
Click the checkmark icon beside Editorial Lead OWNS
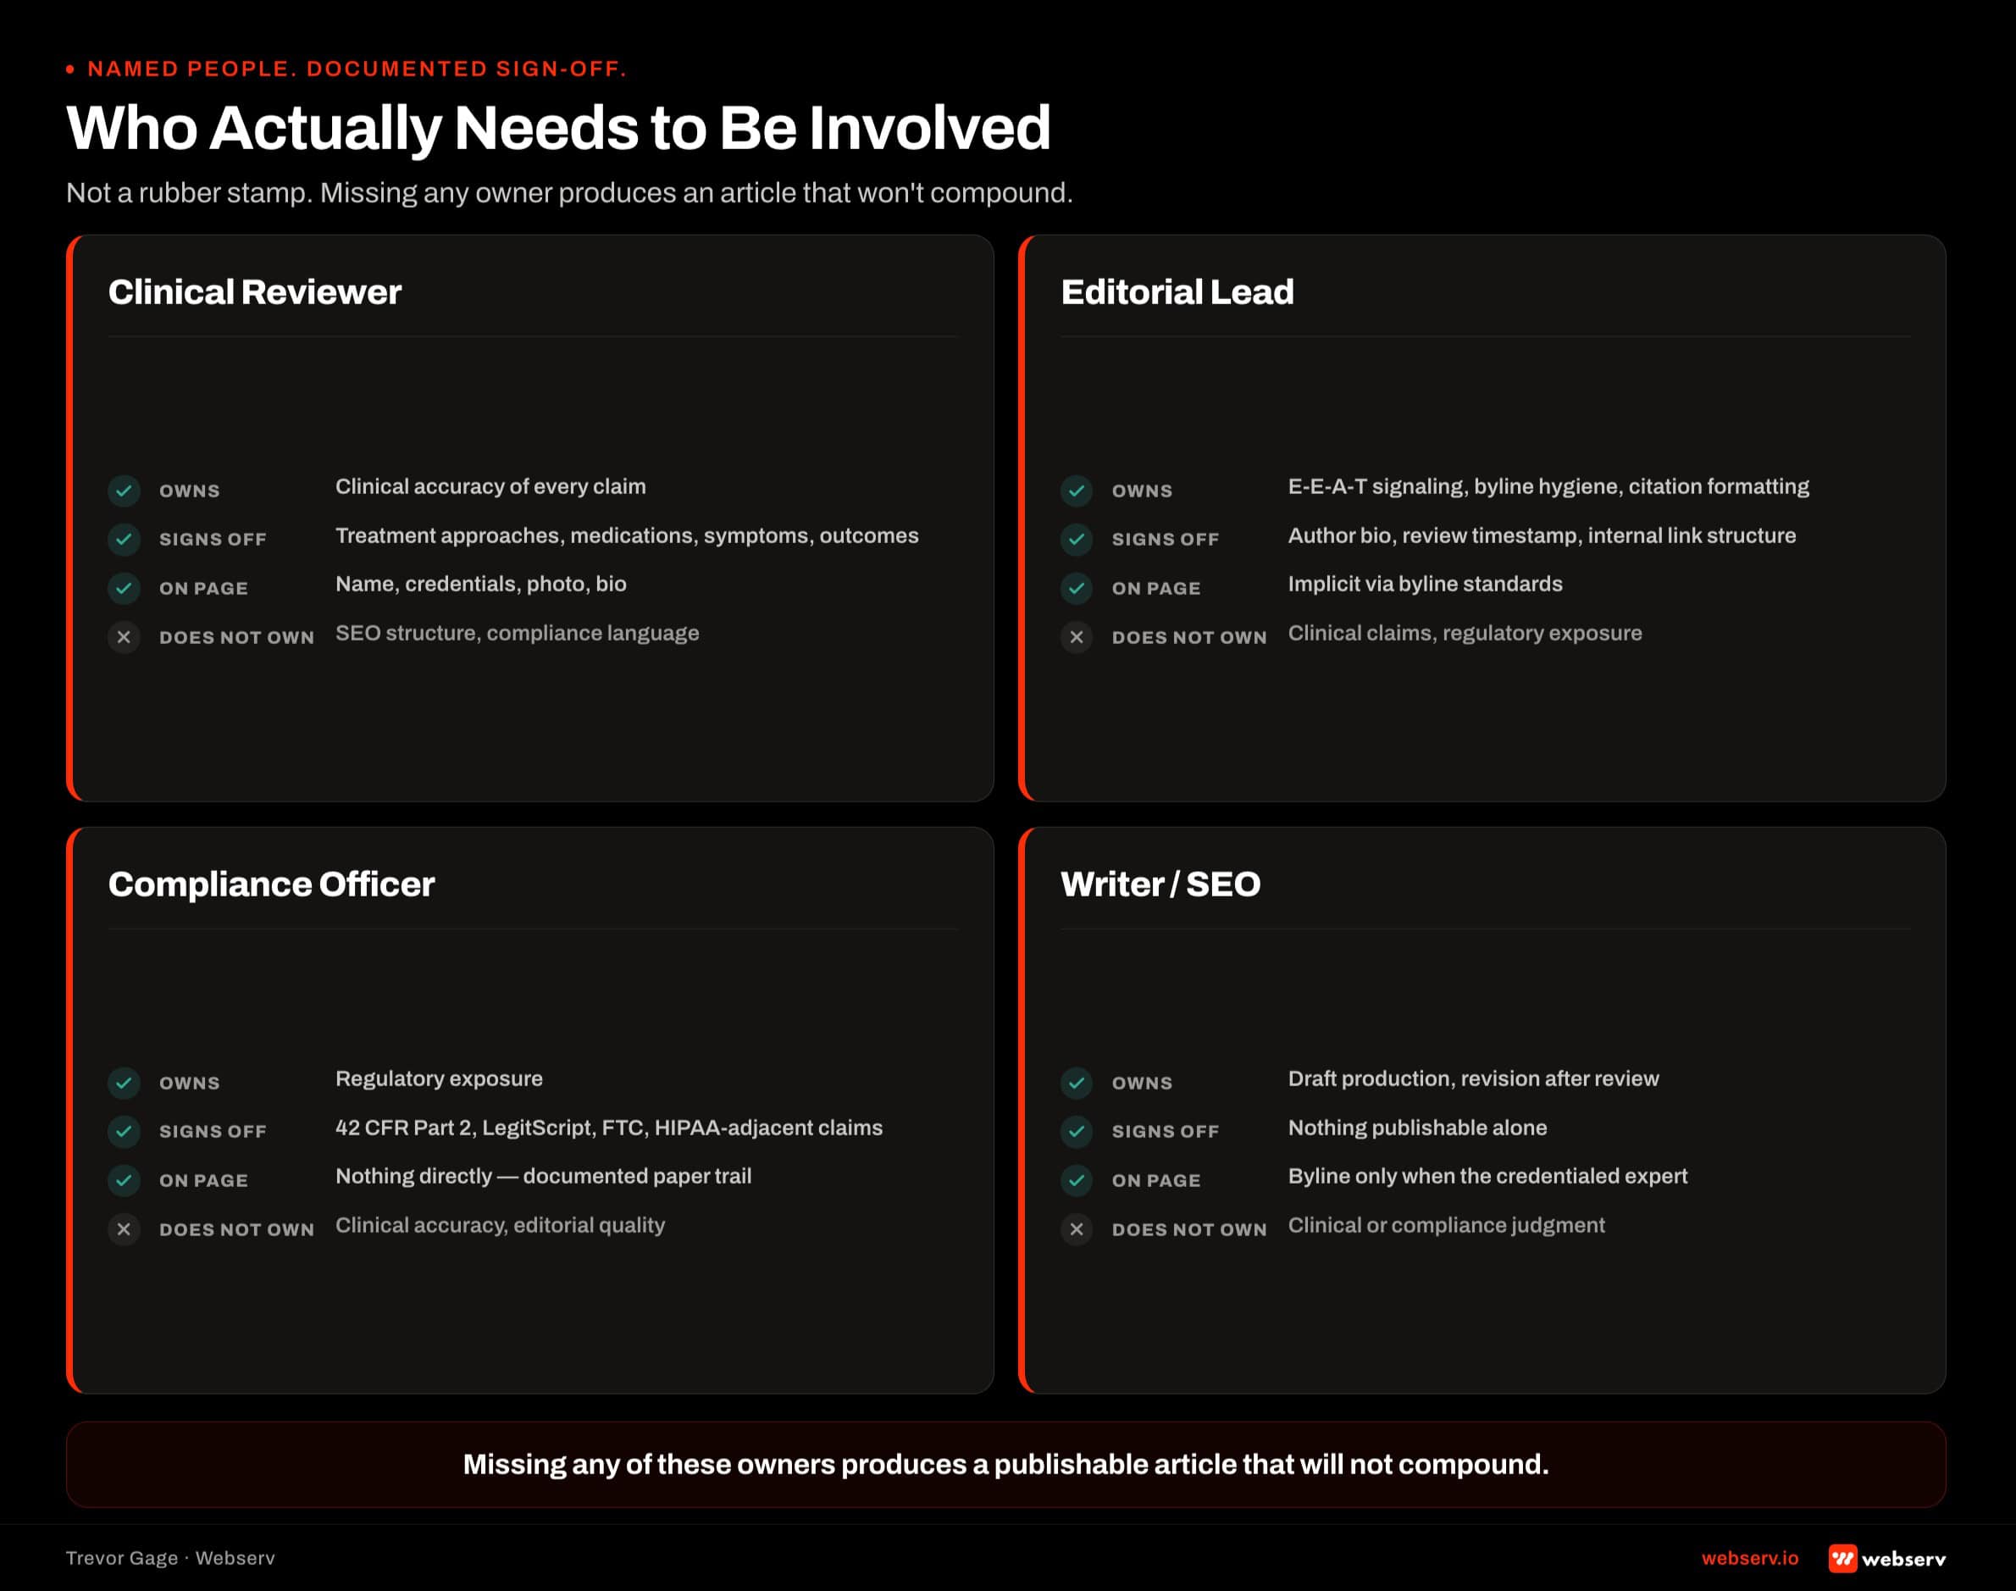point(1077,490)
